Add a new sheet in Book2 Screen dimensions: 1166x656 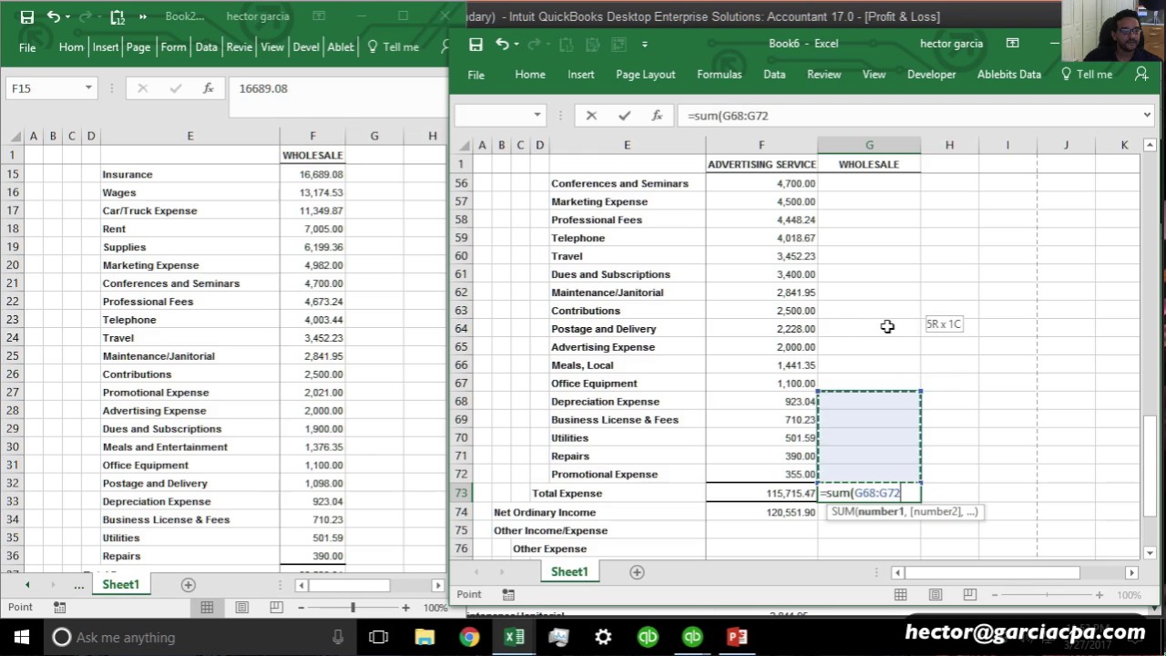click(x=188, y=585)
